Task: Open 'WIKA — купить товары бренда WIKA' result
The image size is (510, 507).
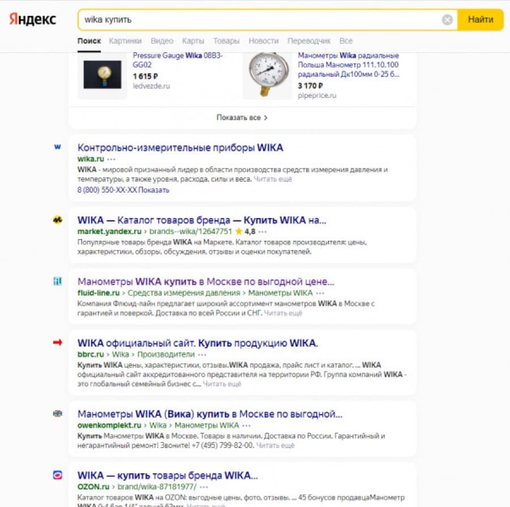Action: [x=168, y=475]
